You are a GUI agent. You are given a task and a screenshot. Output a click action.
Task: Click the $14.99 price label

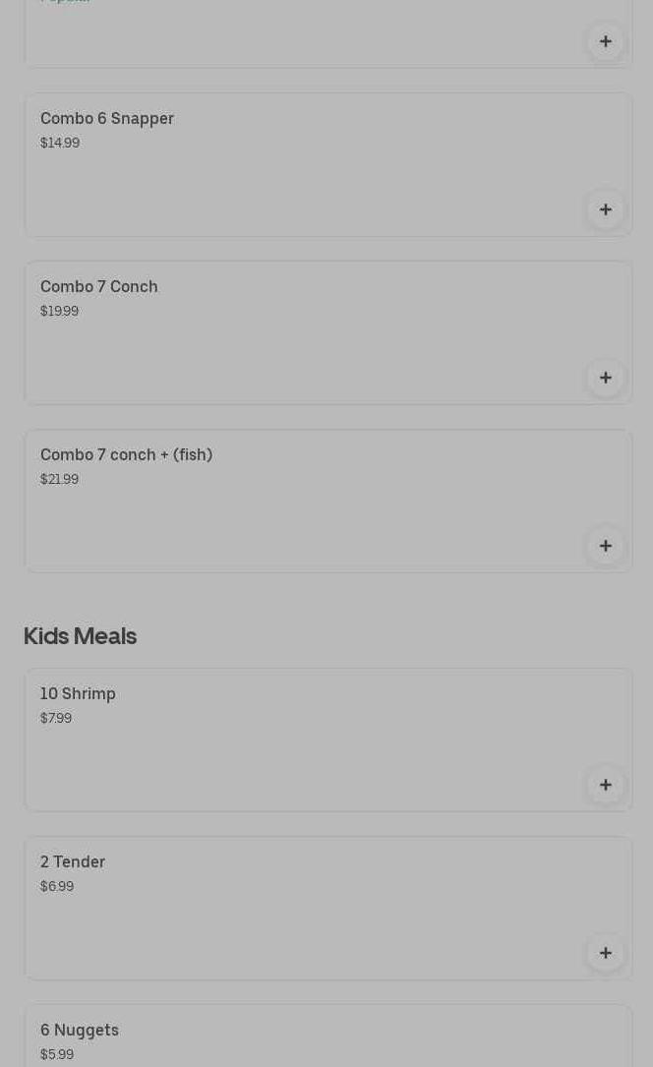(x=60, y=143)
